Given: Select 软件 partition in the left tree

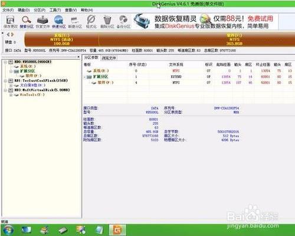Looking at the screenshot, I should coord(34,76).
